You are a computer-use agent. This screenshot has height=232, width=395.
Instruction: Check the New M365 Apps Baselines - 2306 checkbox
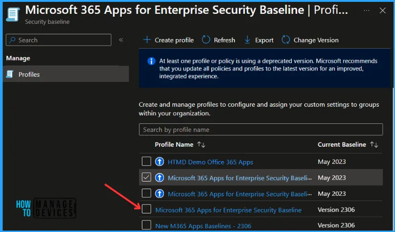[x=146, y=225]
